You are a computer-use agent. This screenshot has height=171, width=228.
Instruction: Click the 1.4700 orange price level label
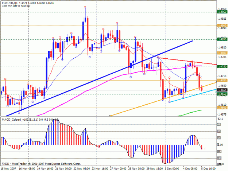[x=222, y=80]
